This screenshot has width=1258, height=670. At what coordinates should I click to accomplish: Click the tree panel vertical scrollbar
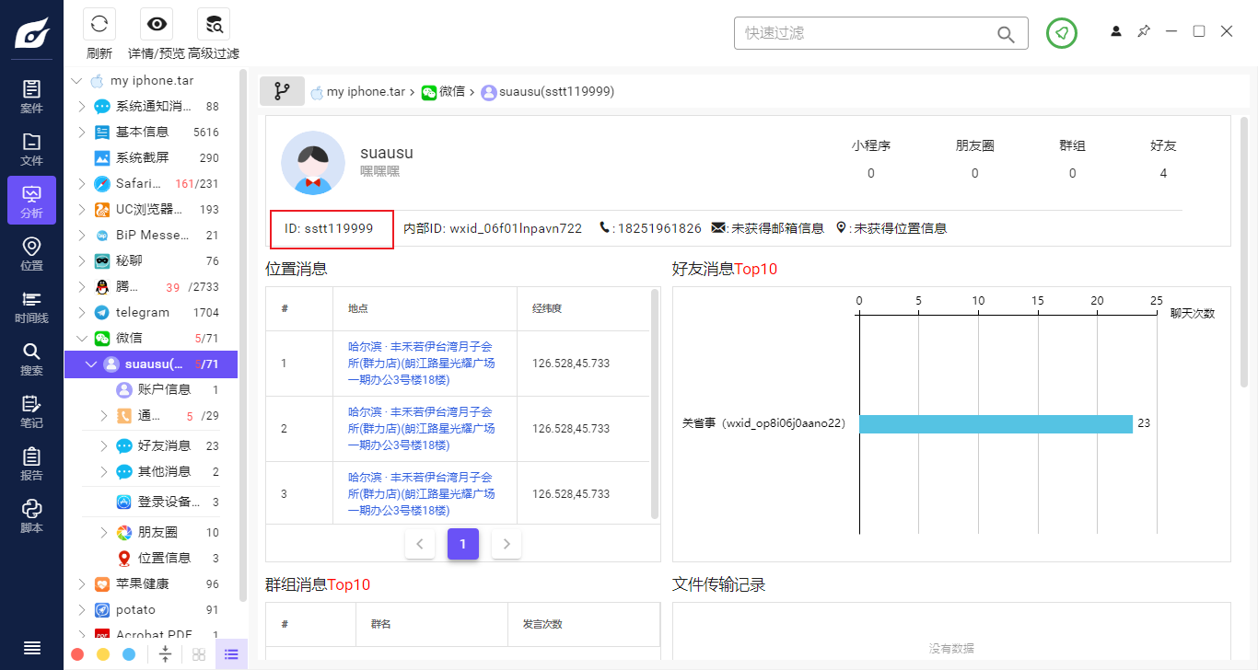point(243,336)
